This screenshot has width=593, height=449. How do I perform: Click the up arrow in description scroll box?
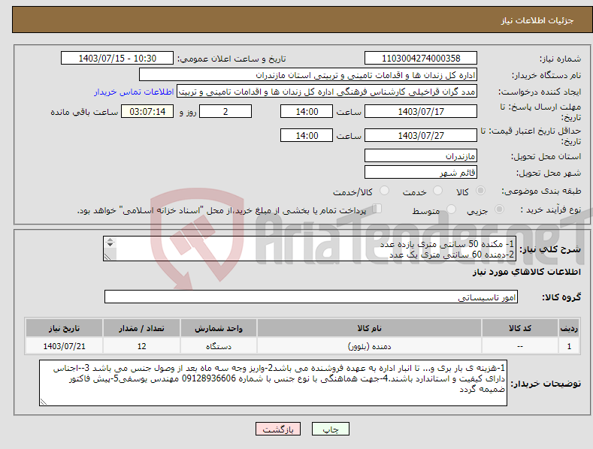click(110, 240)
